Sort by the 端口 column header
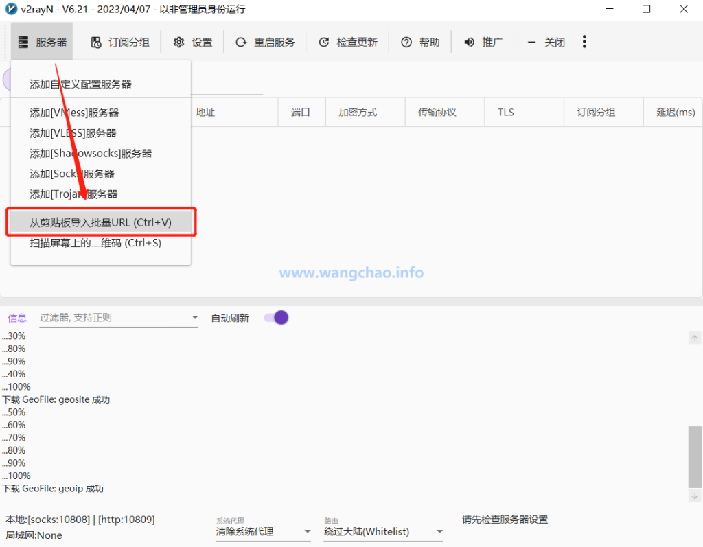This screenshot has height=547, width=703. pyautogui.click(x=302, y=112)
